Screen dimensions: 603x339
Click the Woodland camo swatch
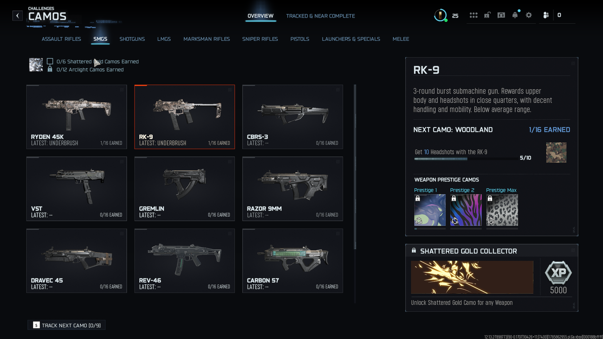[x=556, y=153]
